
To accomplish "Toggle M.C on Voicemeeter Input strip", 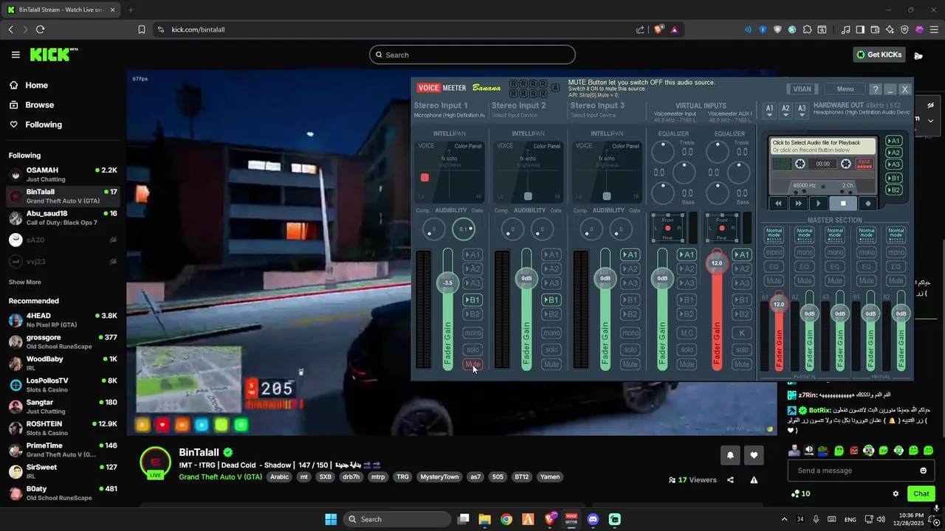I will coord(687,333).
